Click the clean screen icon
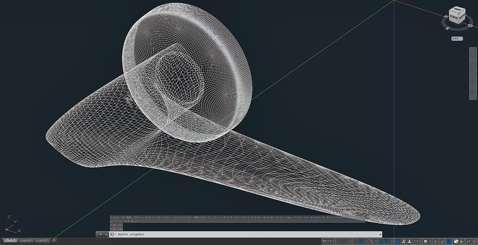The height and width of the screenshot is (245, 478). tap(469, 241)
